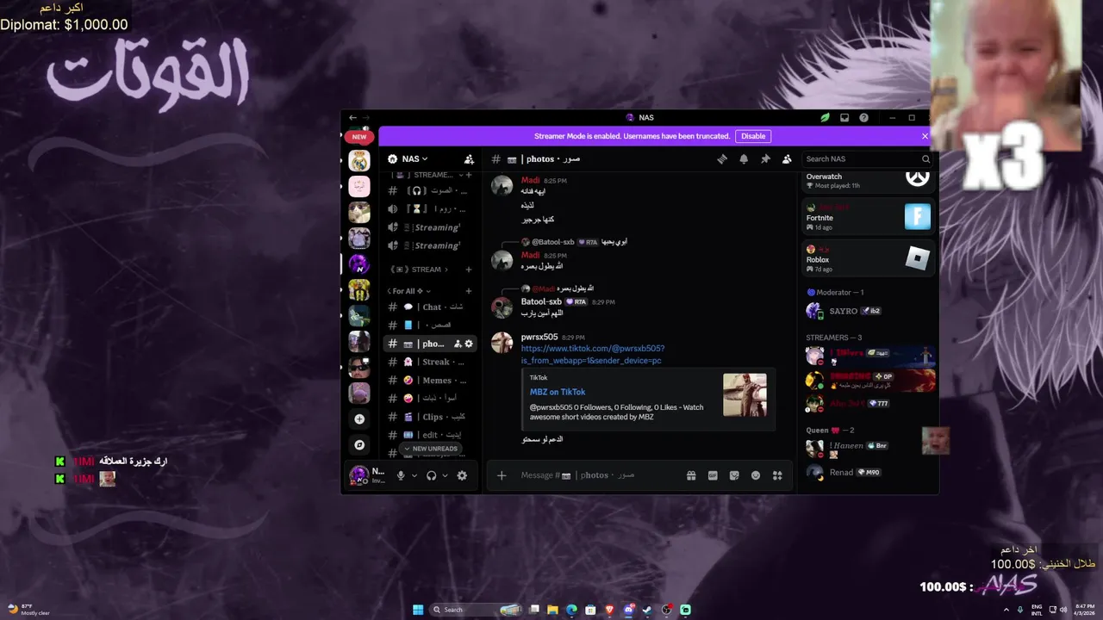Toggle microphone mute in user panel
This screenshot has width=1103, height=620.
pyautogui.click(x=401, y=475)
